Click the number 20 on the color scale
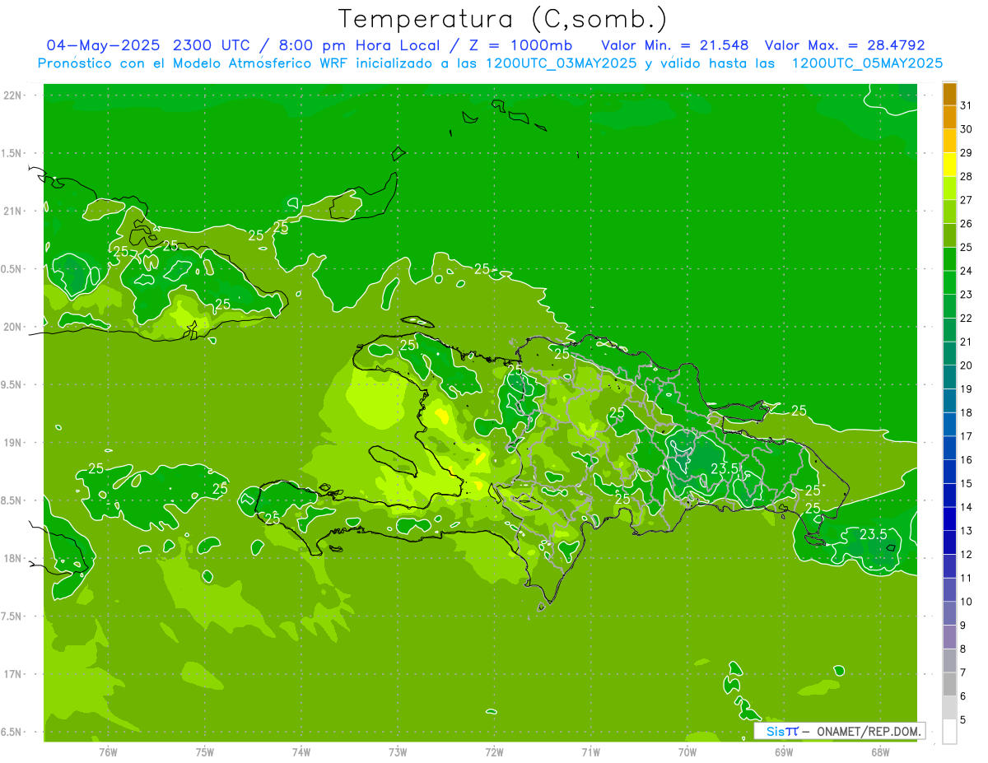Screen dimensions: 988x763 point(967,365)
